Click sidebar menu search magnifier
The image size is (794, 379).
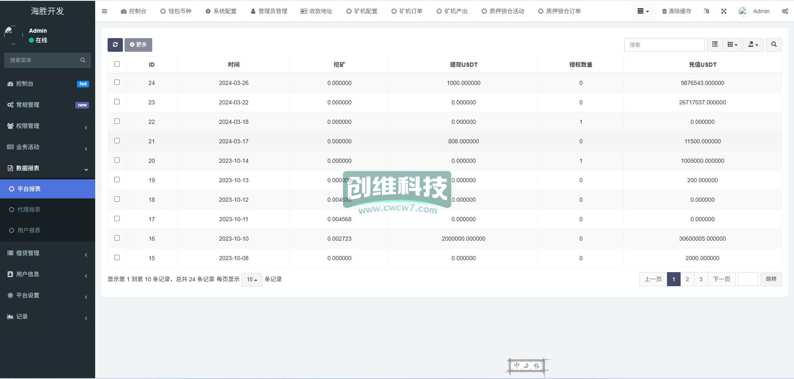click(x=83, y=60)
